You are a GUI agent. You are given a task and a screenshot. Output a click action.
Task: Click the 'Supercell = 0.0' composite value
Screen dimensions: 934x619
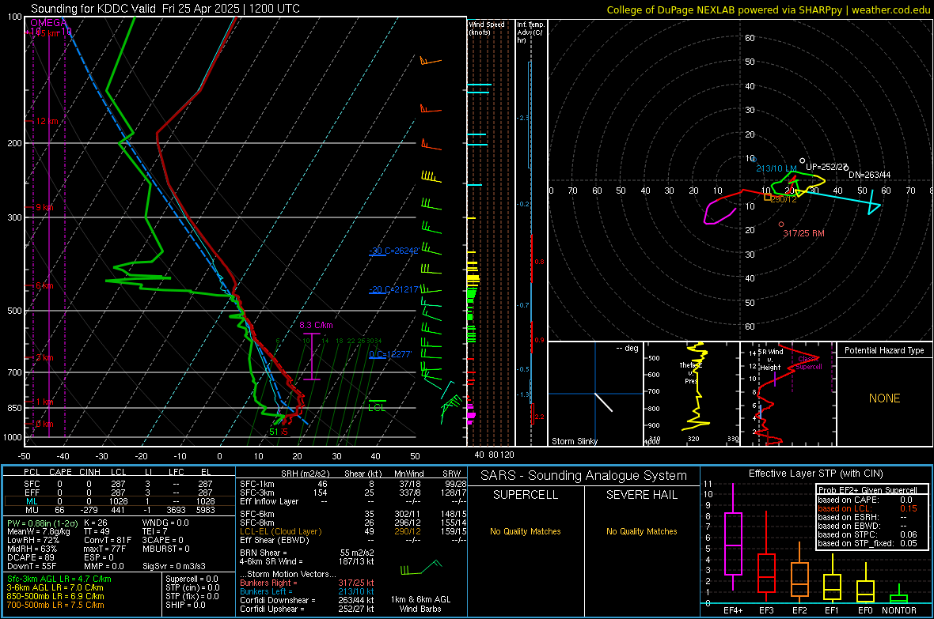pos(192,579)
